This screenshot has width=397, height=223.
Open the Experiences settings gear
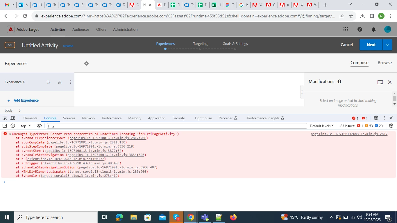tap(86, 64)
